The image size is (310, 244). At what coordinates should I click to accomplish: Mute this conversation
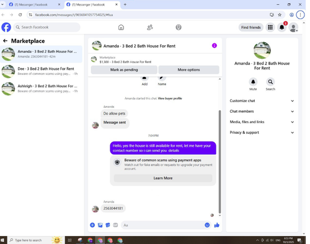253,82
